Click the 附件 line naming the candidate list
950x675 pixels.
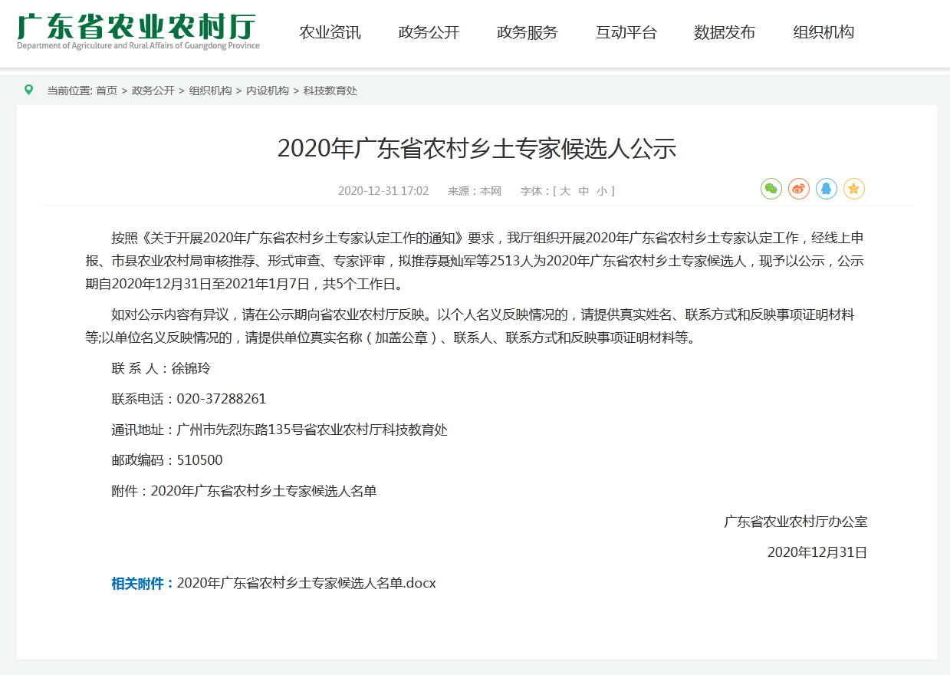[244, 491]
